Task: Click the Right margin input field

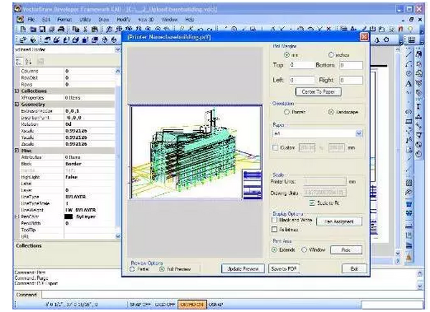Action: (x=351, y=80)
